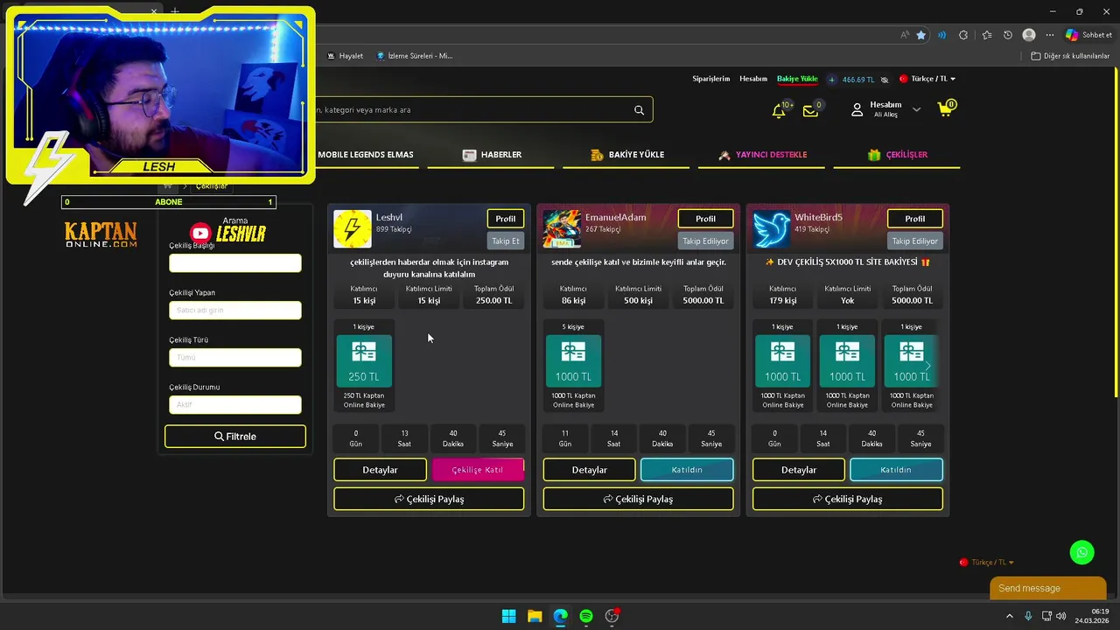
Task: Click the top Bakiye Yükle link
Action: coord(797,79)
